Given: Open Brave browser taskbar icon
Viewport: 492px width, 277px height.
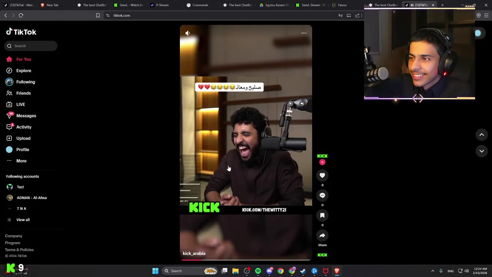Looking at the screenshot, I should click(337, 271).
